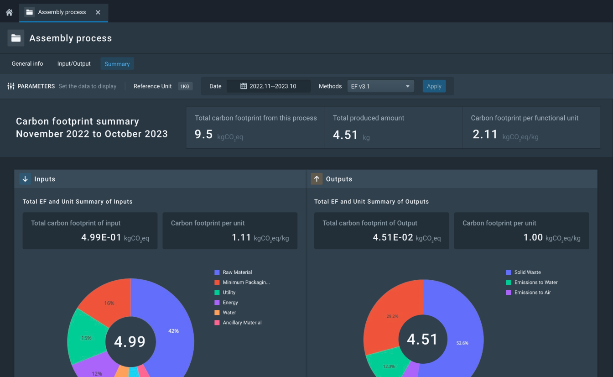Click the 4.51E-02 output footprint value
Image resolution: width=613 pixels, height=377 pixels.
(x=393, y=237)
